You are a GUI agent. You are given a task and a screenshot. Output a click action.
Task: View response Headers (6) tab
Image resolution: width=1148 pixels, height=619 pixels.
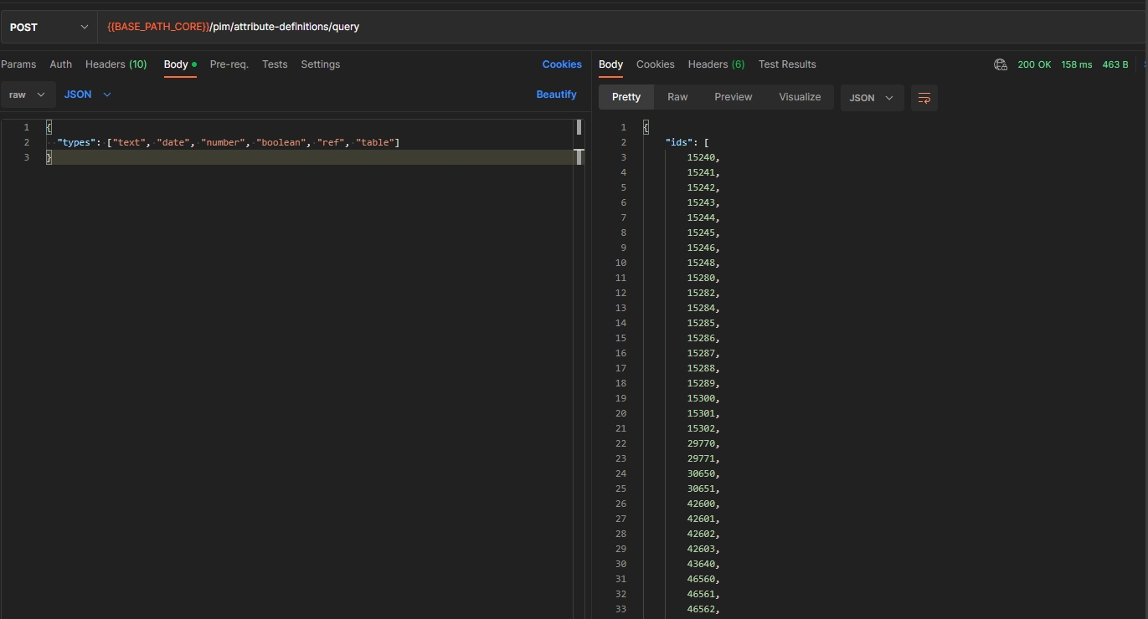coord(716,64)
